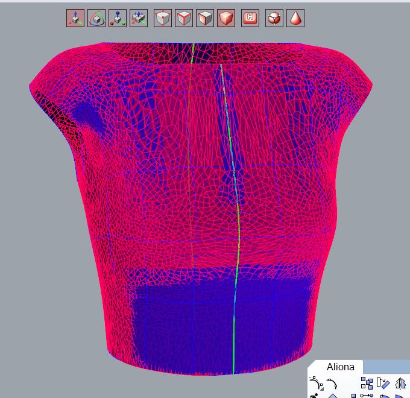Enable vertex selection cube icon
Image resolution: width=410 pixels, height=398 pixels.
163,18
